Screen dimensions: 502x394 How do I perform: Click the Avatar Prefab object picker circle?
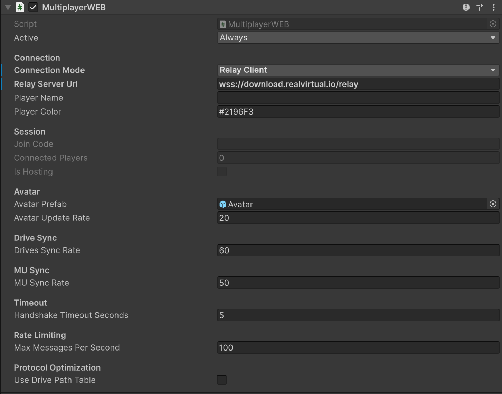pyautogui.click(x=493, y=204)
